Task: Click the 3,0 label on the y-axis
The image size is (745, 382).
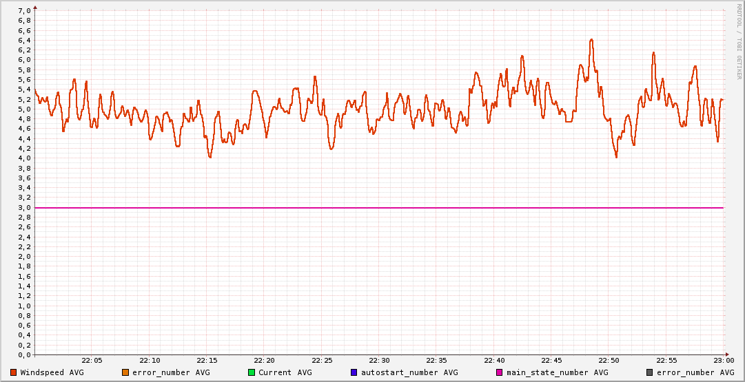Action: point(23,207)
